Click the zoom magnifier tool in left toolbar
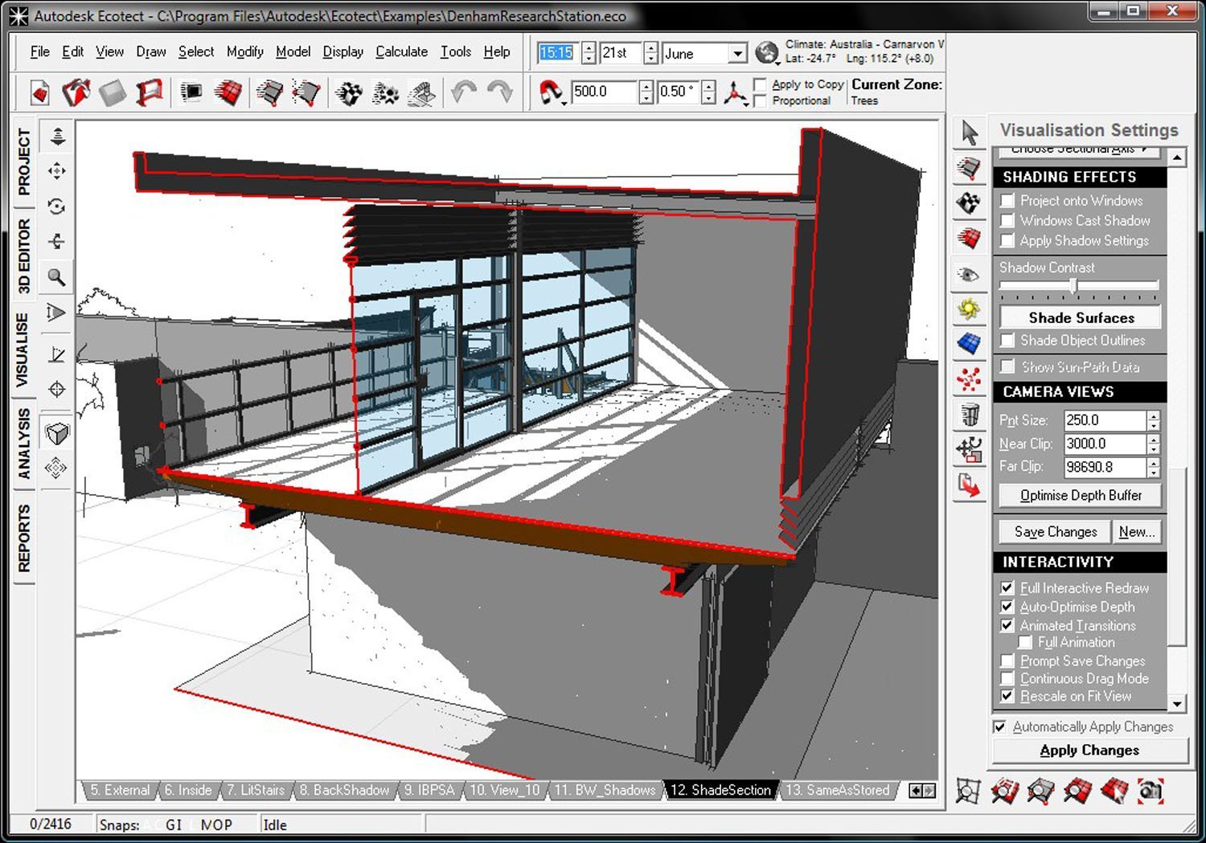Viewport: 1206px width, 843px height. [x=56, y=277]
